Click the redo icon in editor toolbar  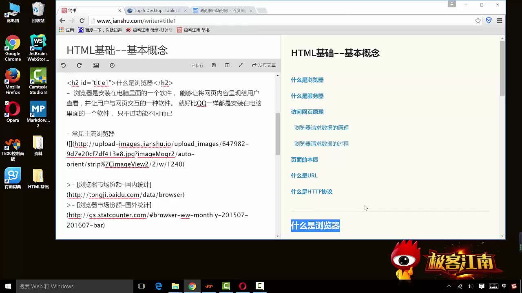[x=79, y=65]
